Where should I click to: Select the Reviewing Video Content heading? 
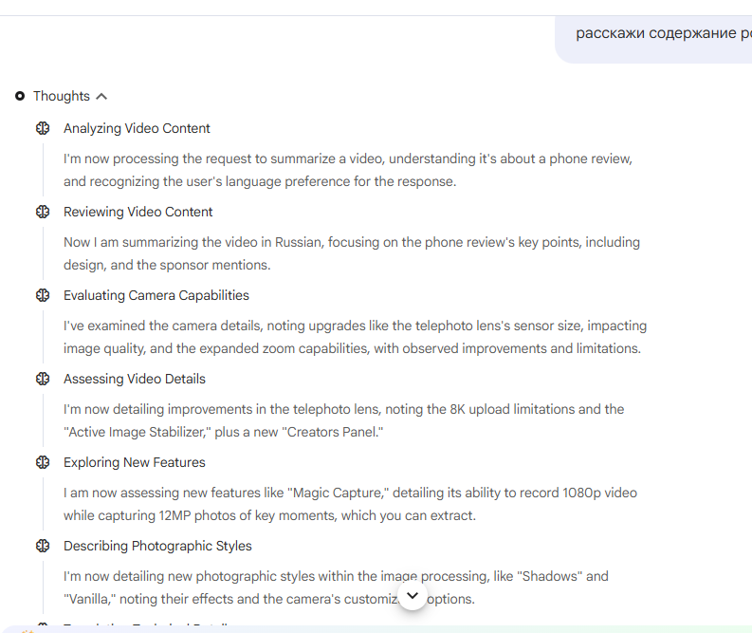(138, 212)
